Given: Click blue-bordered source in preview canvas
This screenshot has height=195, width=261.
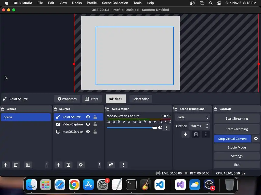Looking at the screenshot, I should (135, 56).
